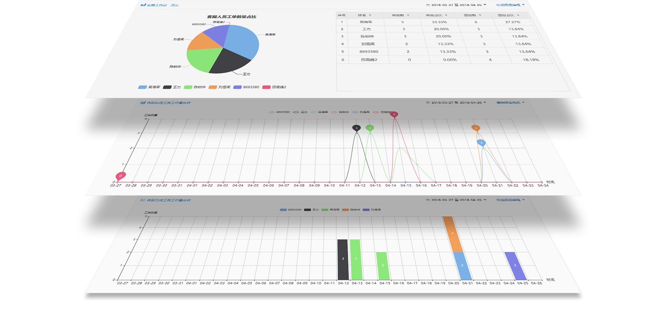665x310 pixels.
Task: Toggle 王力 in the pie chart legend
Action: (172, 87)
